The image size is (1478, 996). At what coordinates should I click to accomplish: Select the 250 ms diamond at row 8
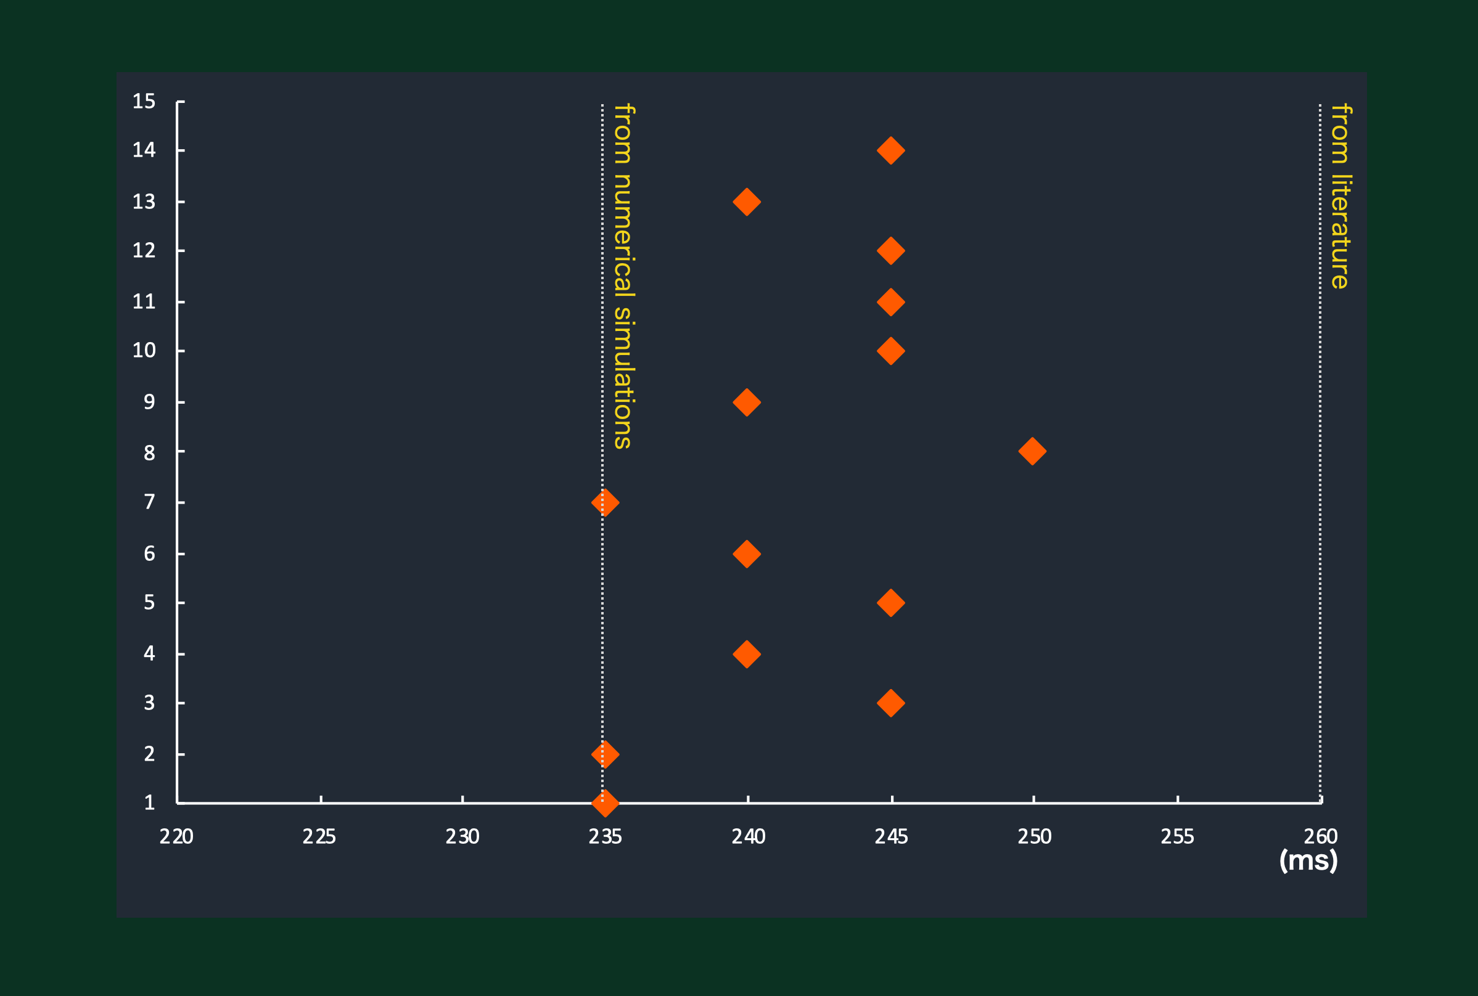pos(1032,452)
